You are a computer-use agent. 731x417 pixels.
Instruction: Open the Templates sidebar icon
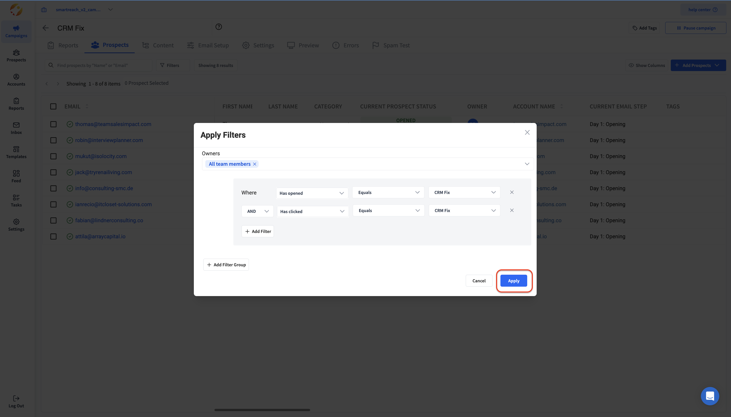(16, 152)
